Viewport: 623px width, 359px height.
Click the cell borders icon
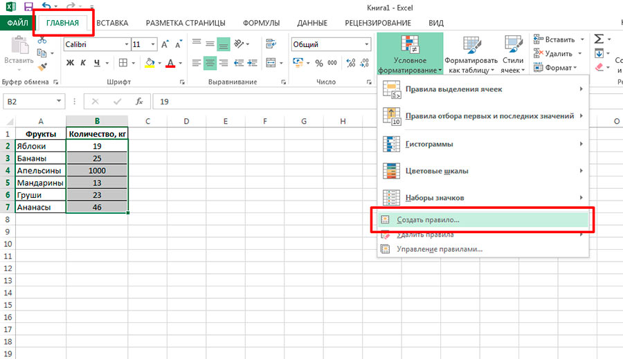(123, 63)
